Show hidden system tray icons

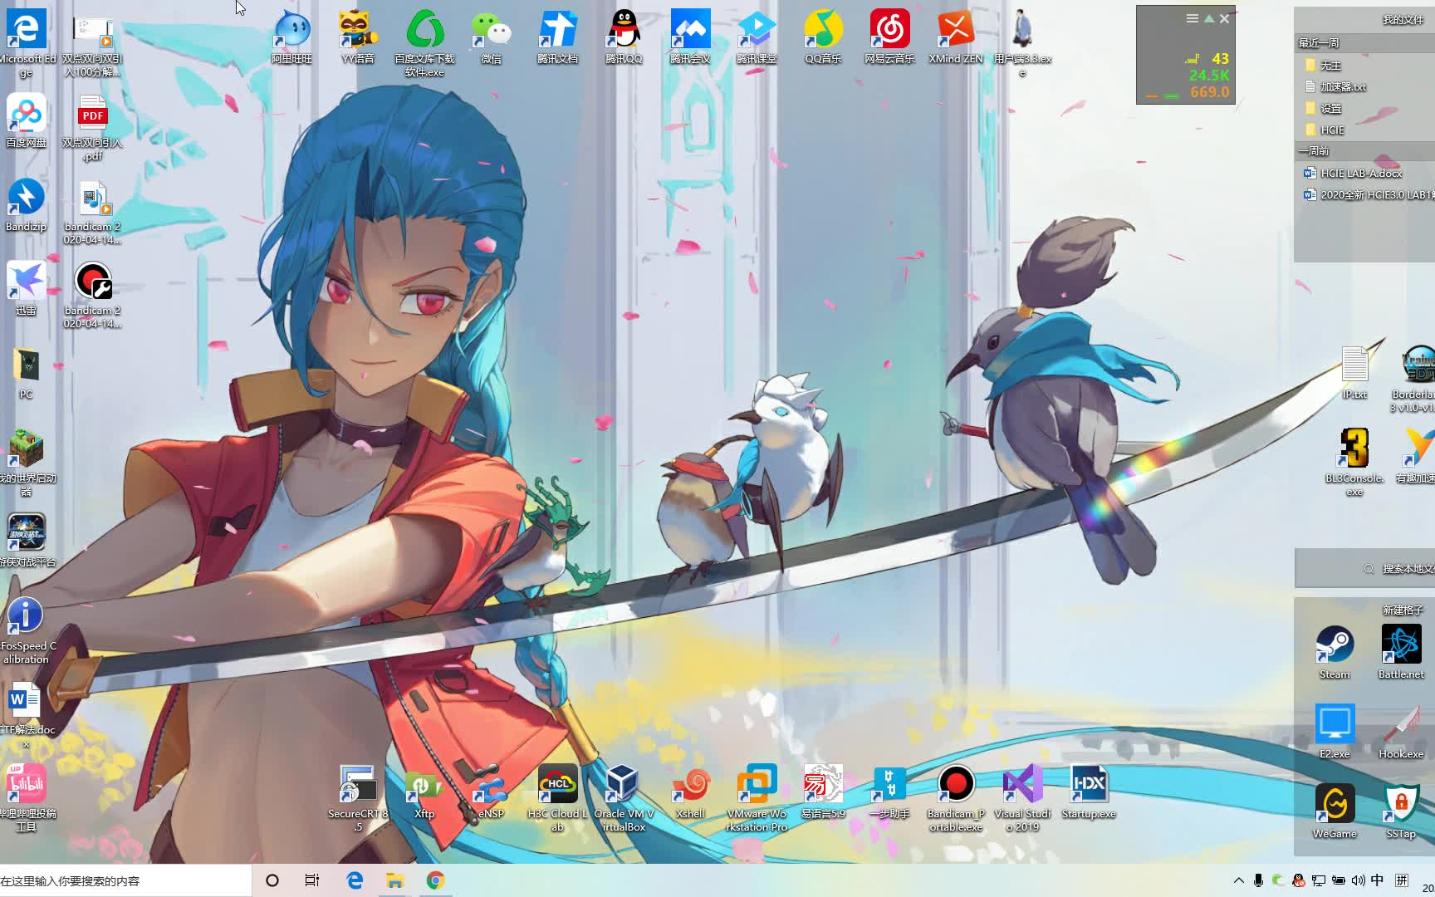click(x=1239, y=880)
